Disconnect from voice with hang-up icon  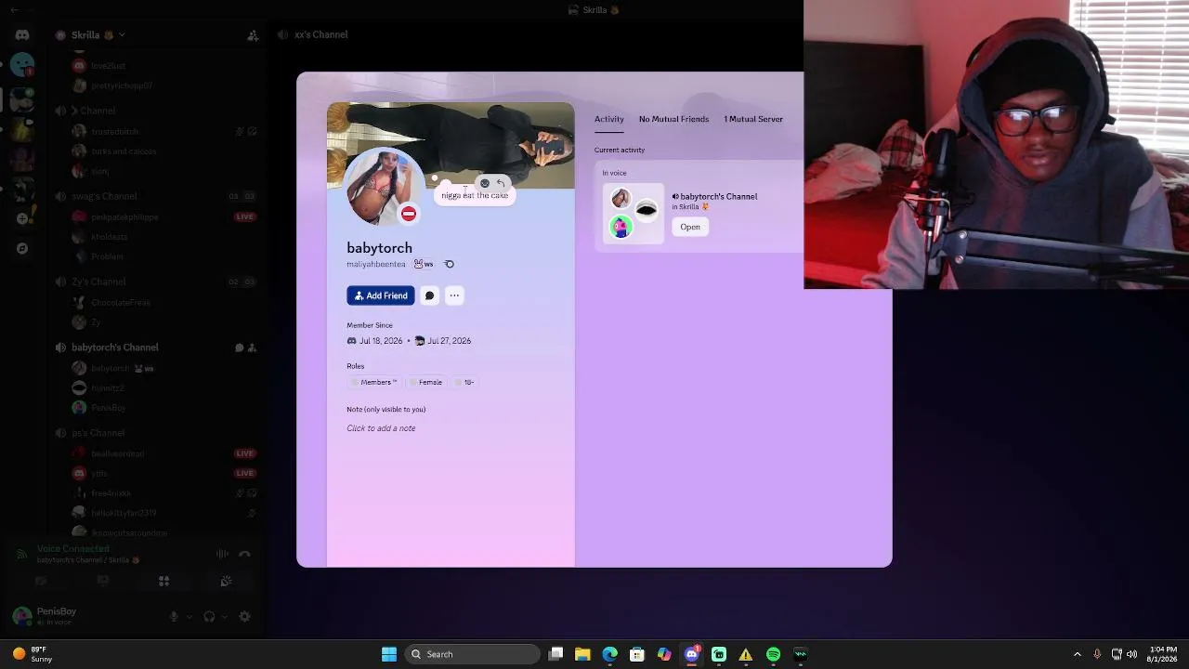245,554
